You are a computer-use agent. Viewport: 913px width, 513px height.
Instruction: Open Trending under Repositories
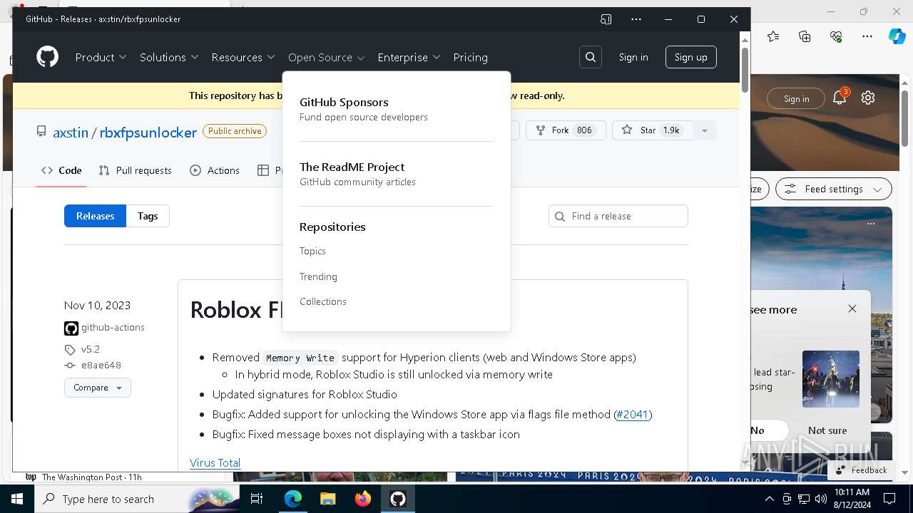pyautogui.click(x=318, y=276)
